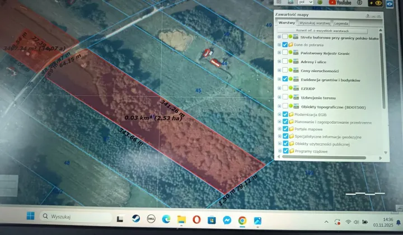Open the Legenda tab
The height and width of the screenshot is (235, 403).
[341, 23]
